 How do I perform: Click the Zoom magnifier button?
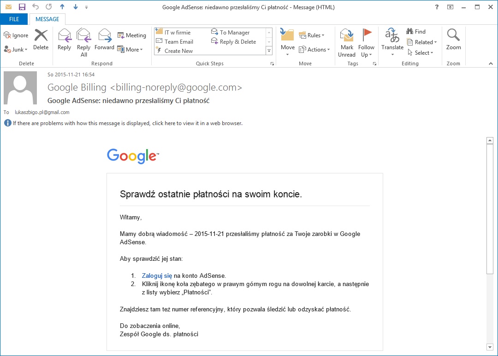coord(453,39)
